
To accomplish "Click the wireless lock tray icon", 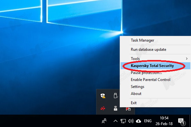I will 116,108.
